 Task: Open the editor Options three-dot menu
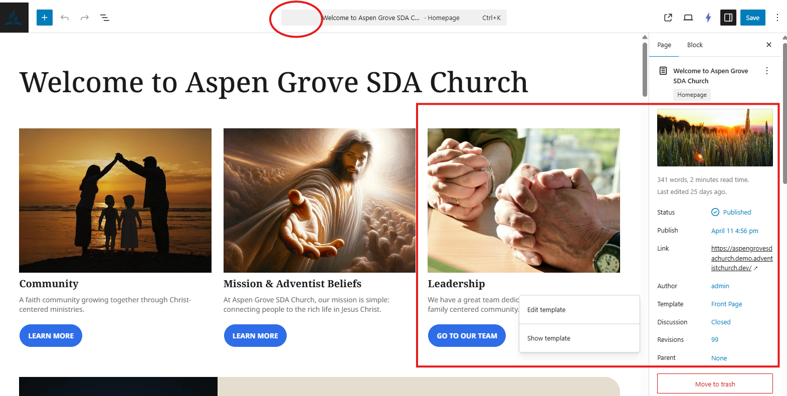tap(777, 18)
